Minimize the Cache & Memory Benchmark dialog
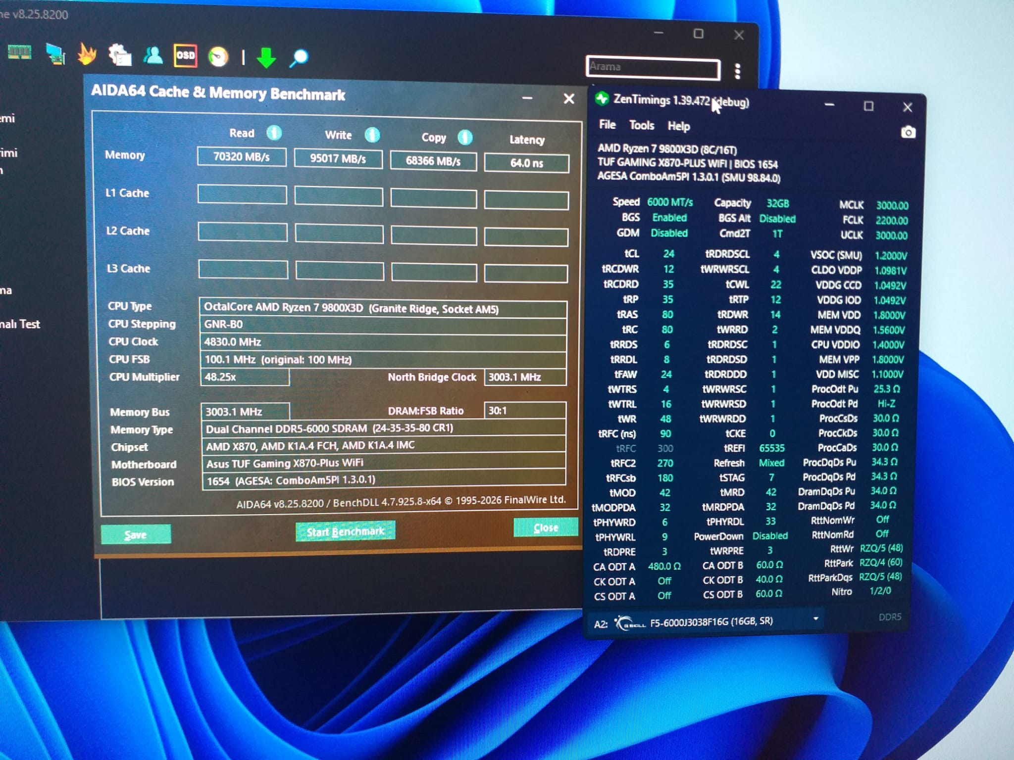The height and width of the screenshot is (760, 1014). pyautogui.click(x=527, y=98)
